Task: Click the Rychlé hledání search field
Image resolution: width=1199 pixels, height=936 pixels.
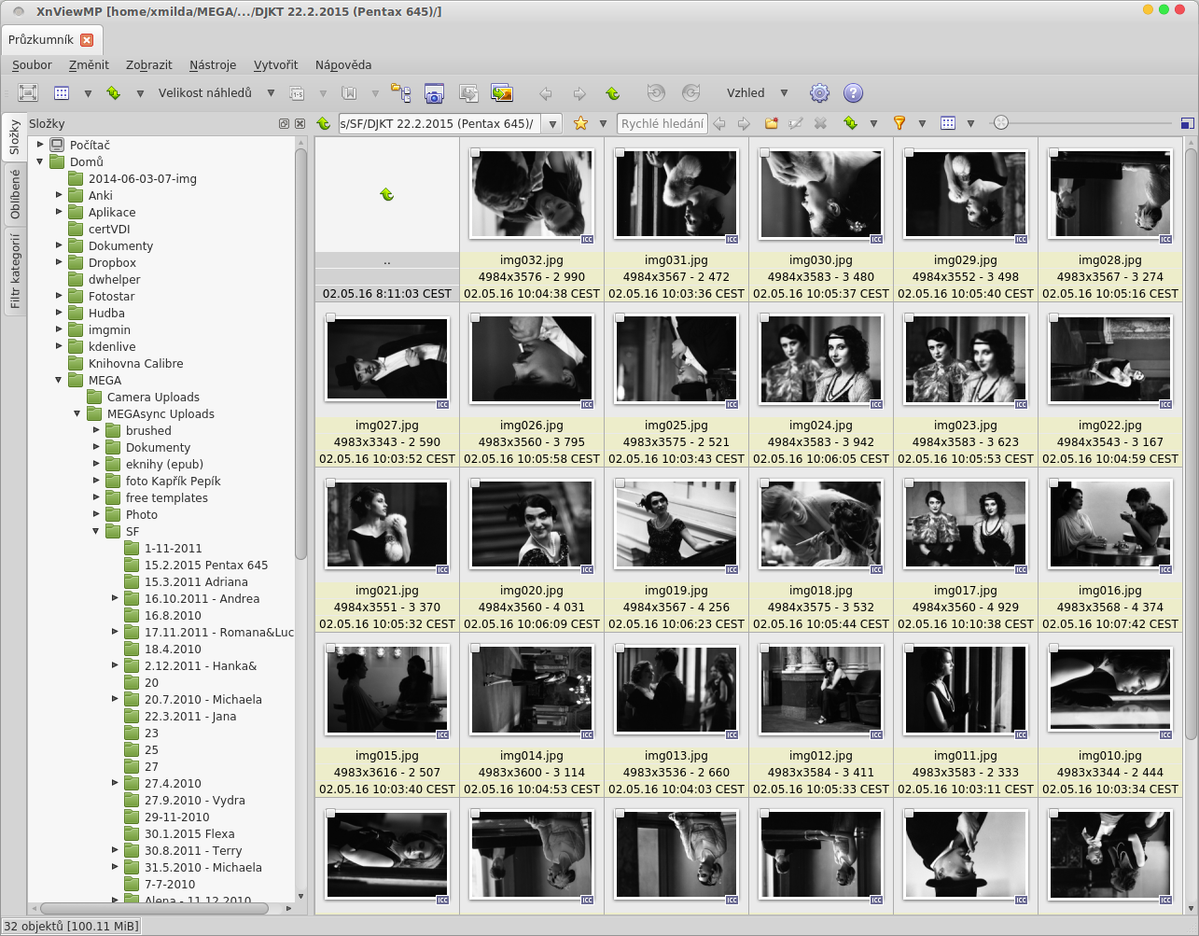Action: pos(662,124)
